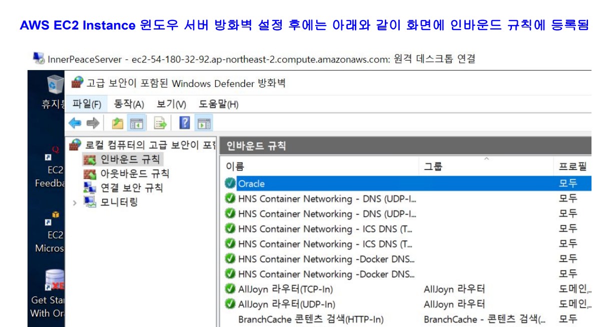Click AllJoyn 라우터 group cell of UDP-In row
597x327 pixels.
tap(454, 304)
